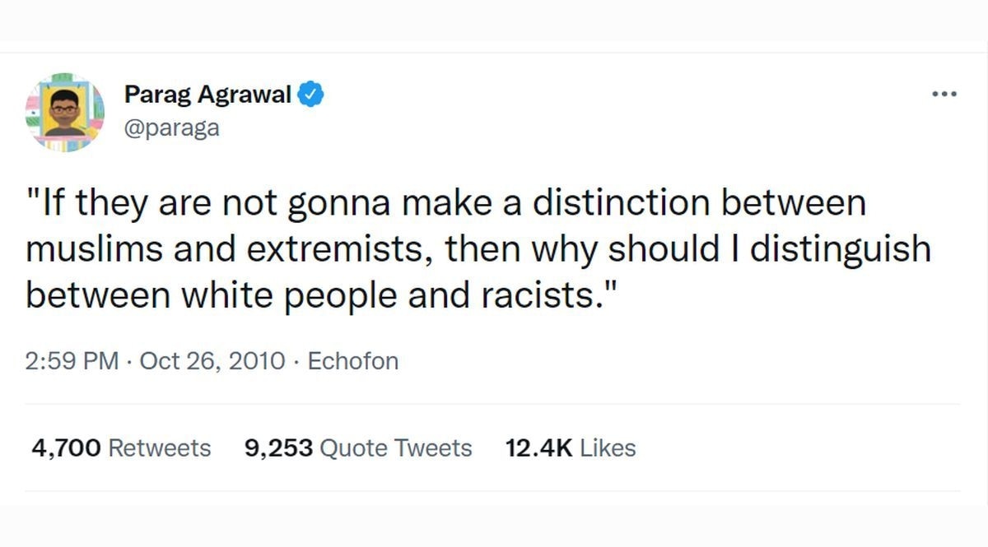This screenshot has width=988, height=547.
Task: Open the Echofon source link
Action: pos(352,360)
